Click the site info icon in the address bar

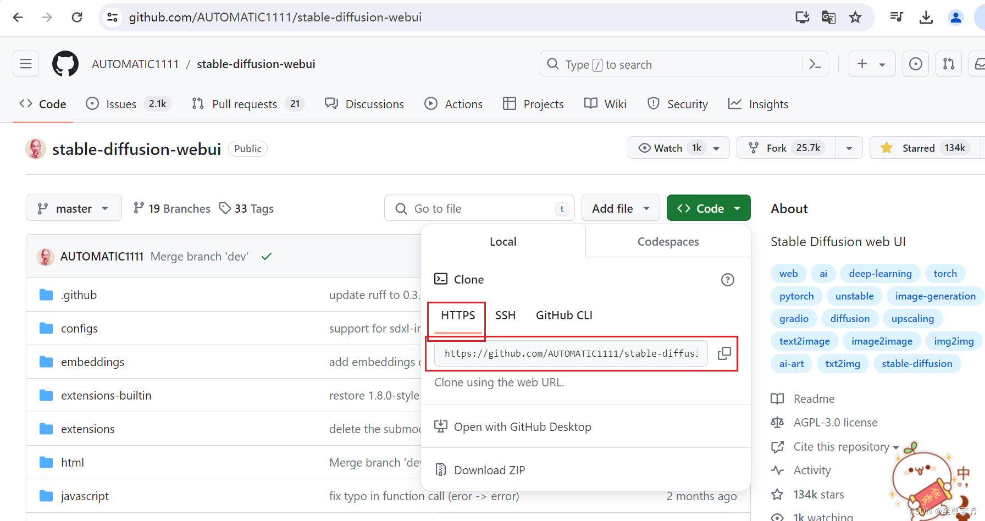click(x=113, y=17)
